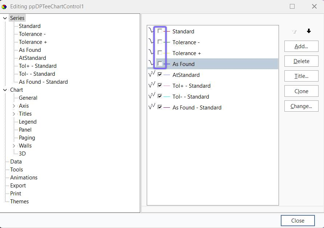Open the Export section in tree
324x228 pixels.
(18, 186)
